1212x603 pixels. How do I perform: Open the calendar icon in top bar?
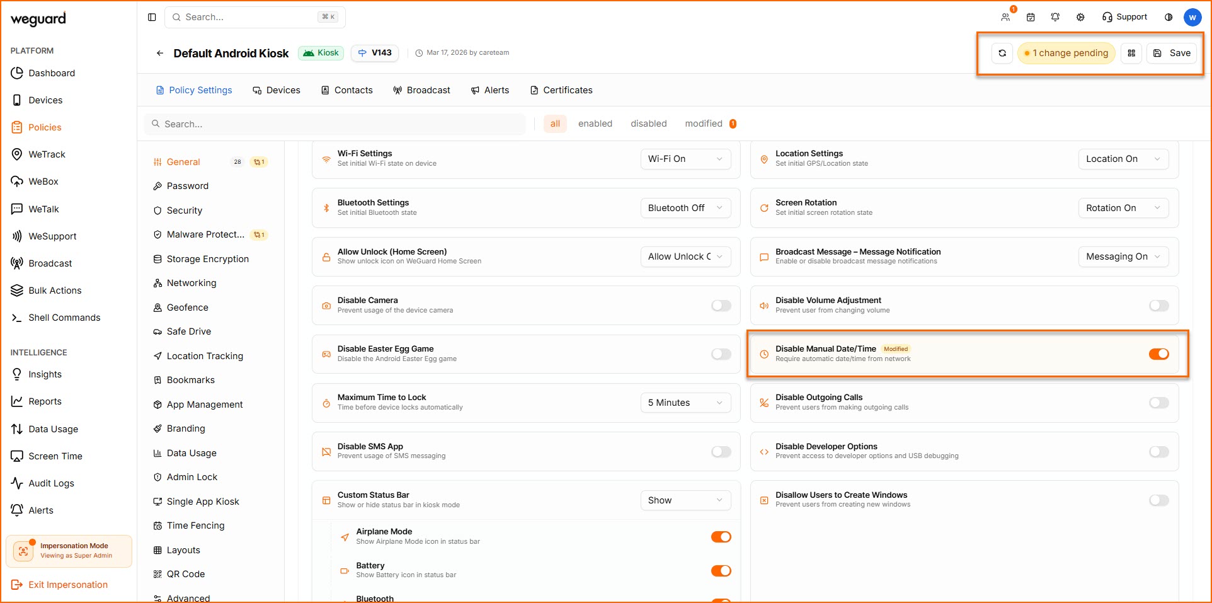coord(1031,18)
